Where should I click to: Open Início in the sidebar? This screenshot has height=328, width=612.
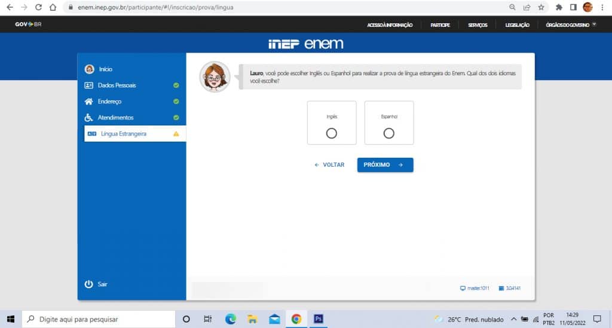point(105,69)
